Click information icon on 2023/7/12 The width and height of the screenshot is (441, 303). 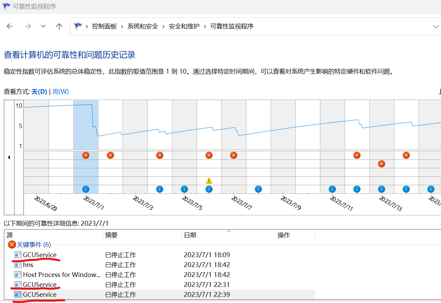357,189
